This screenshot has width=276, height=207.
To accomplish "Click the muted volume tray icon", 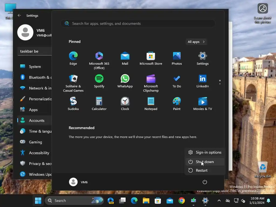I will [x=243, y=201].
